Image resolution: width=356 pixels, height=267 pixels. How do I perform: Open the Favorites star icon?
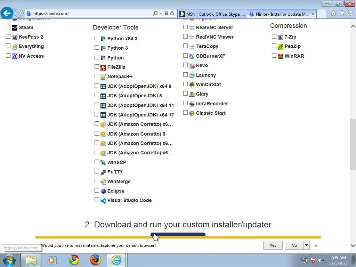coord(342,13)
